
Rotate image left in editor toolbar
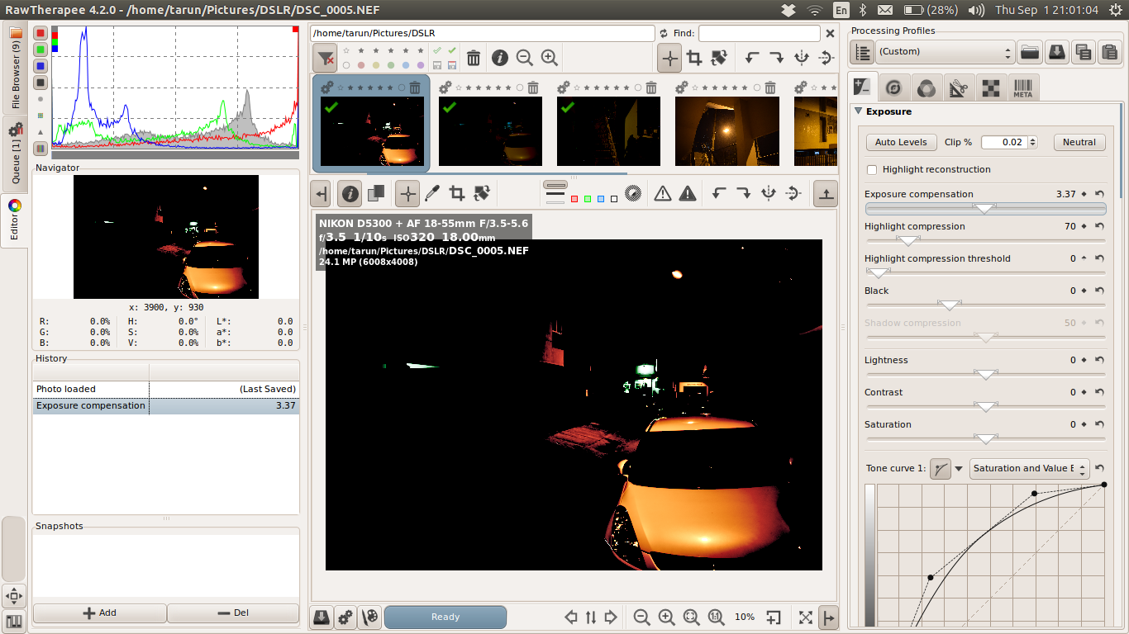[719, 193]
